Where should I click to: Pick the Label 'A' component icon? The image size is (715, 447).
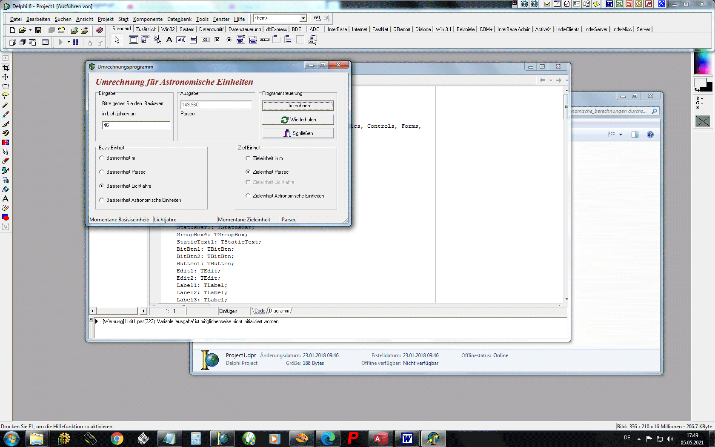point(169,40)
